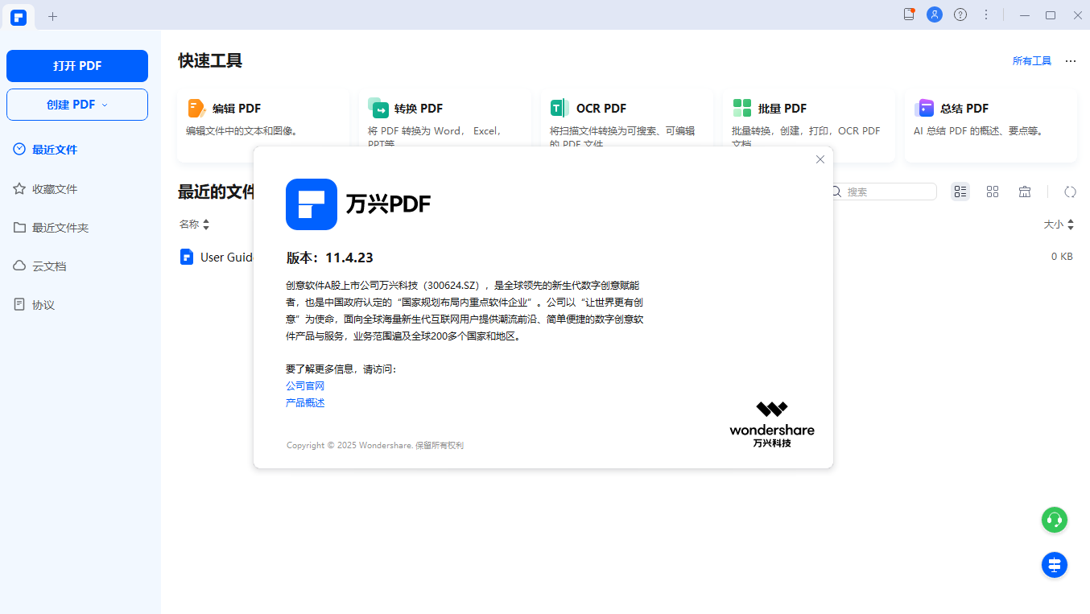Click the blue floating tools button
The height and width of the screenshot is (614, 1090).
1055,565
